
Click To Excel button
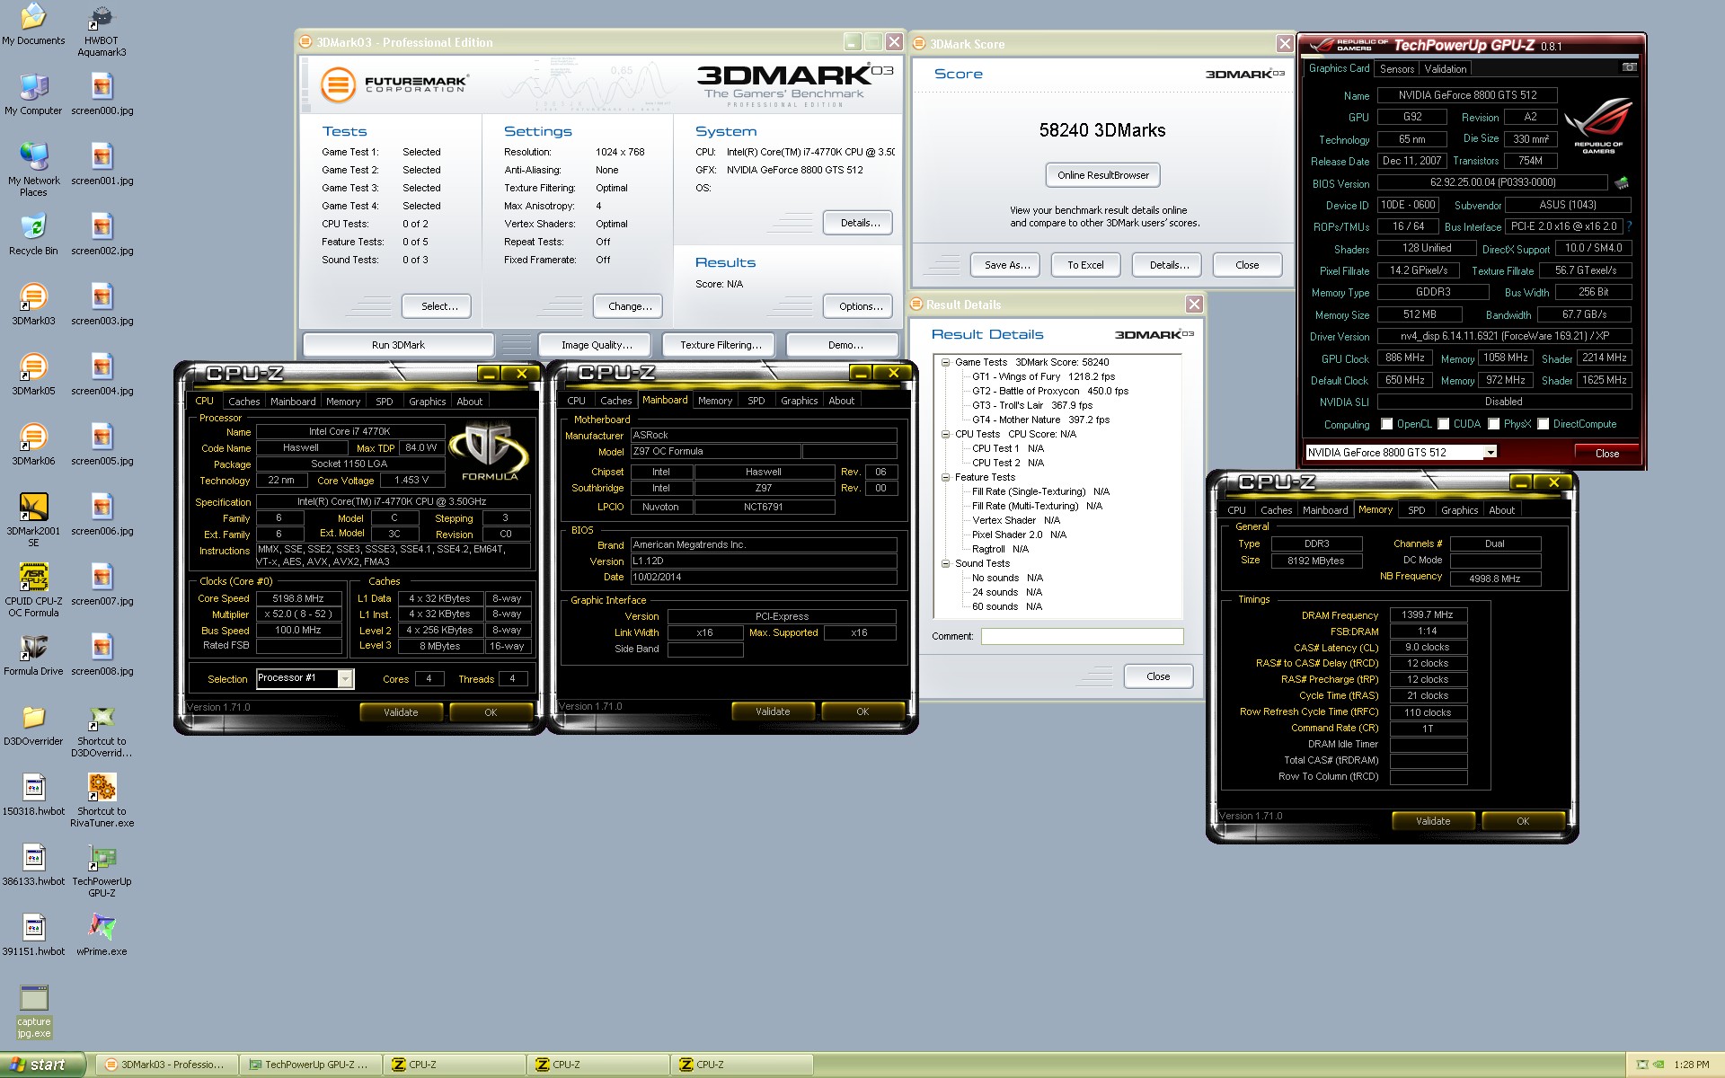pyautogui.click(x=1085, y=265)
